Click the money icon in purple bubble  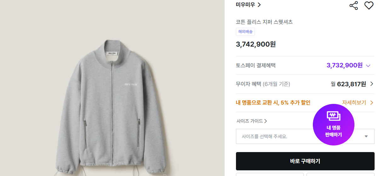(333, 116)
